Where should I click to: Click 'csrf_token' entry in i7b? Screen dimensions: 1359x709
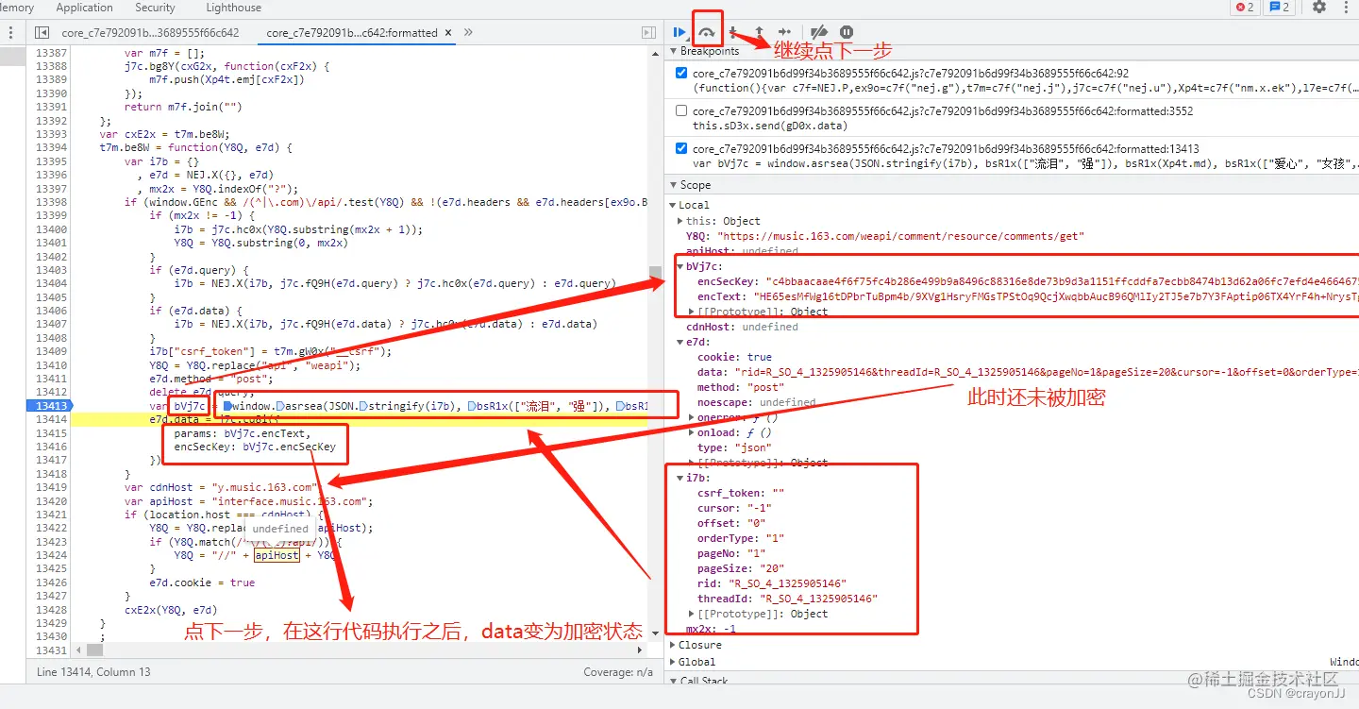(741, 493)
